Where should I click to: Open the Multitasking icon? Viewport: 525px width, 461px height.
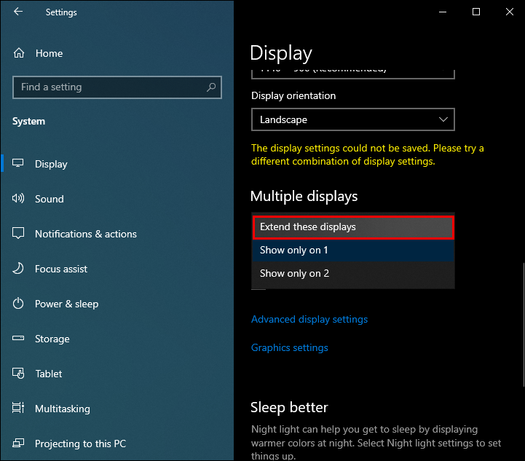point(18,408)
